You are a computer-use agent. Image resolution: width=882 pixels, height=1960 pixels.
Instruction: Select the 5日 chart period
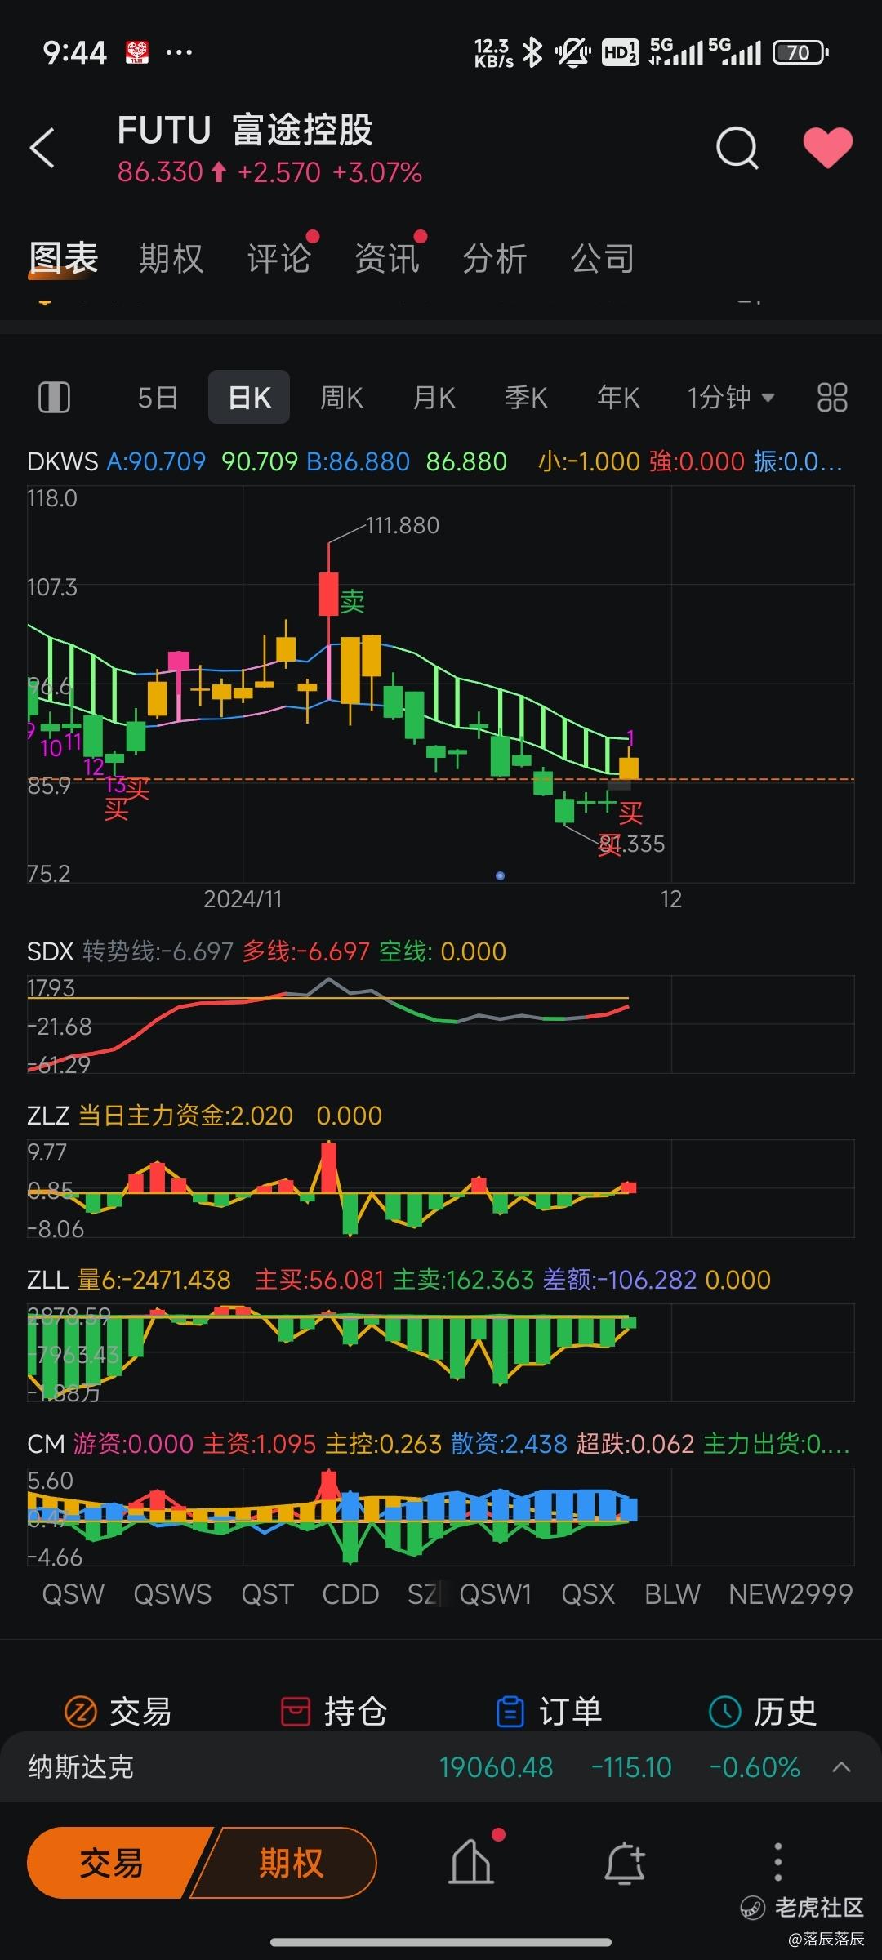coord(158,398)
